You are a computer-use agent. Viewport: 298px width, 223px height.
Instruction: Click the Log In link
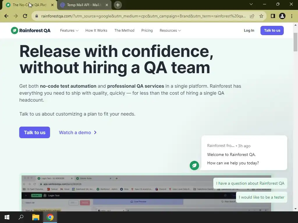pos(249,30)
